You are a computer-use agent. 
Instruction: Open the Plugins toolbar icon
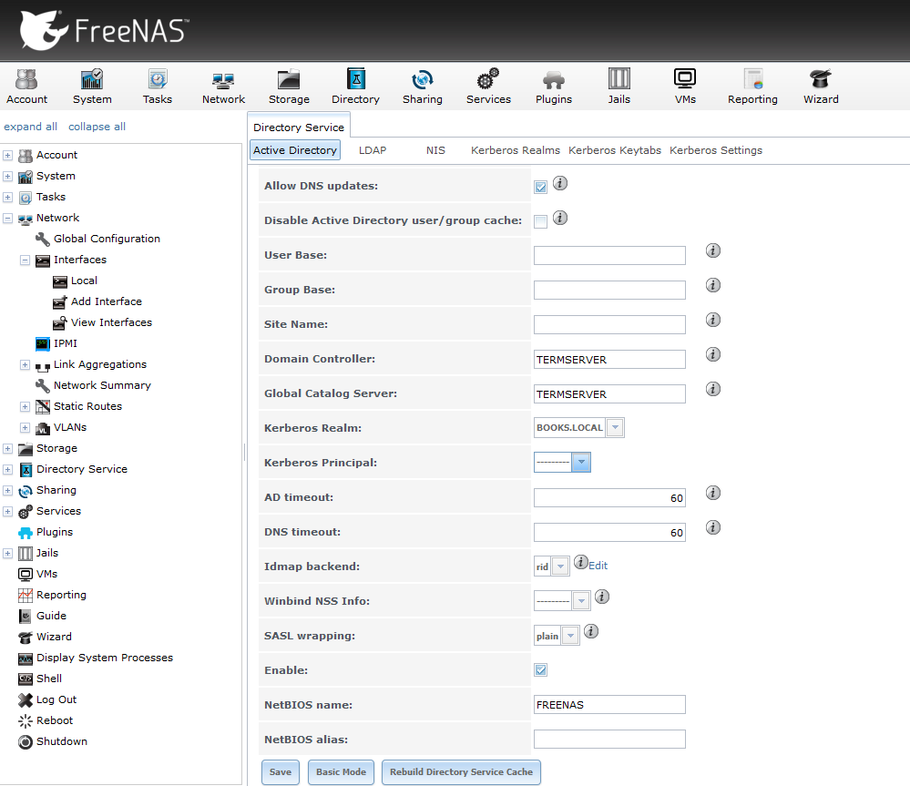(554, 87)
